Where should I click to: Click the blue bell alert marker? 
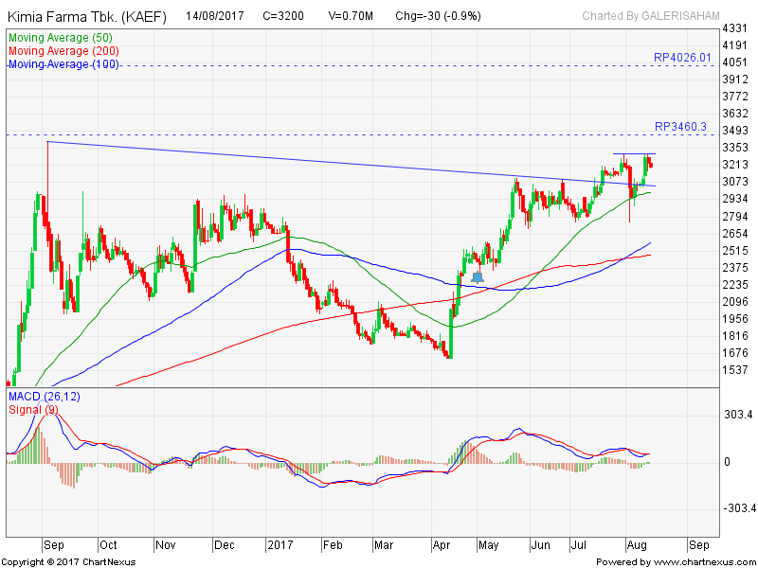point(478,277)
